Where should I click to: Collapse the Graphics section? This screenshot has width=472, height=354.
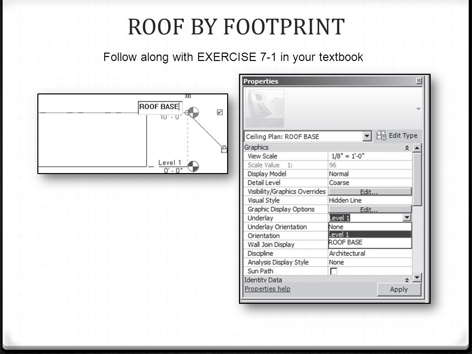tap(407, 147)
